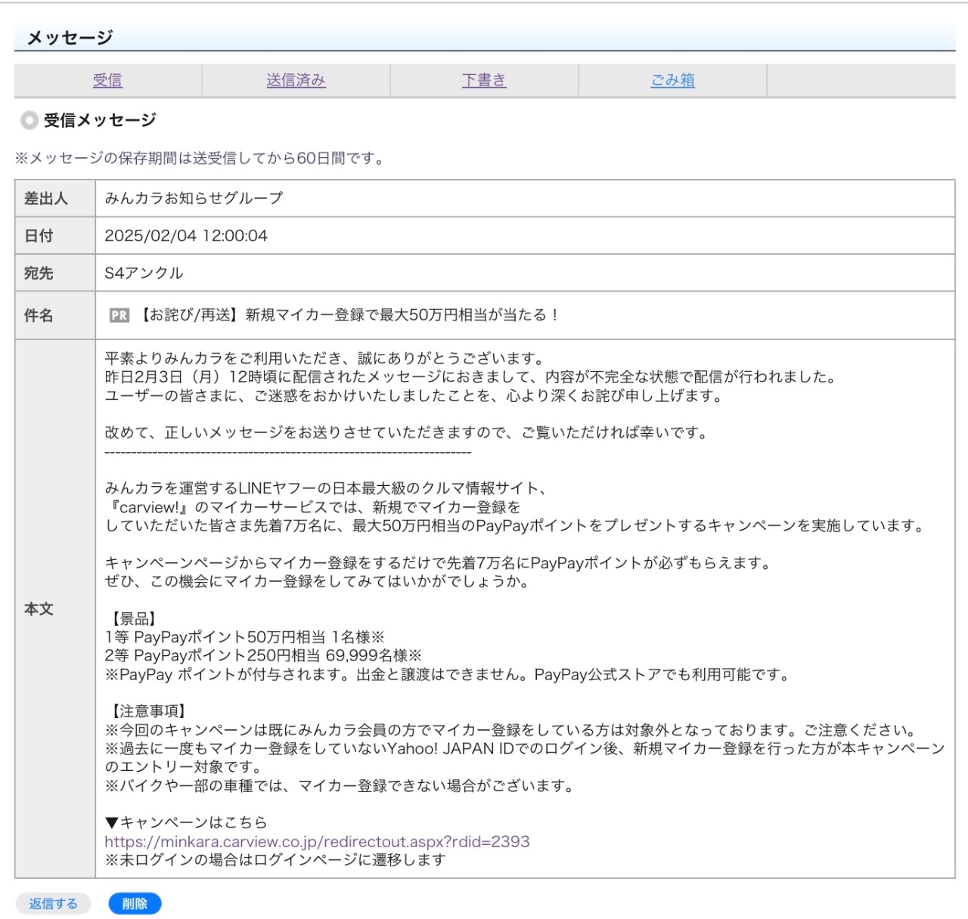The height and width of the screenshot is (919, 968).
Task: Click the gray PR badge in subject
Action: click(x=119, y=315)
